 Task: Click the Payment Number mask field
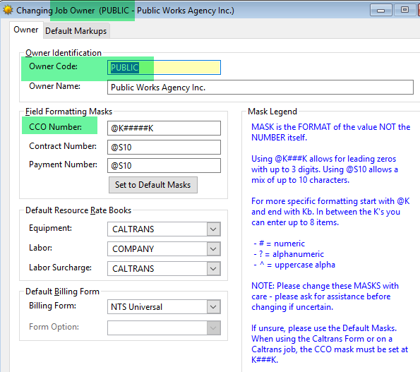click(x=164, y=165)
